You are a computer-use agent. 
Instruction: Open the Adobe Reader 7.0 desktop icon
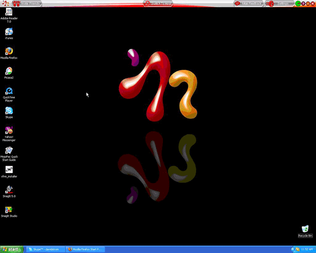pyautogui.click(x=9, y=15)
